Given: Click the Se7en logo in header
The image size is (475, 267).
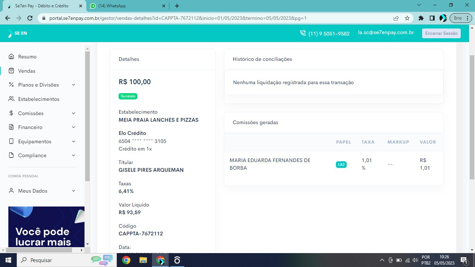Looking at the screenshot, I should 18,33.
